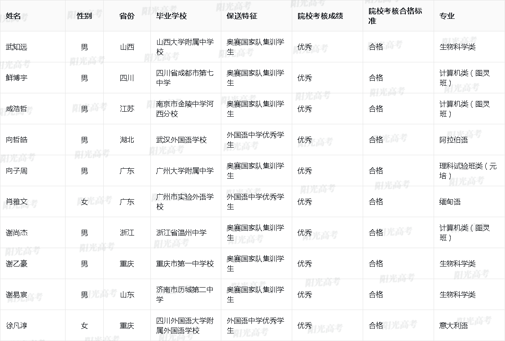Click 奥赛国家队集训学生 in 武知远's row
This screenshot has width=505, height=341.
coord(255,47)
